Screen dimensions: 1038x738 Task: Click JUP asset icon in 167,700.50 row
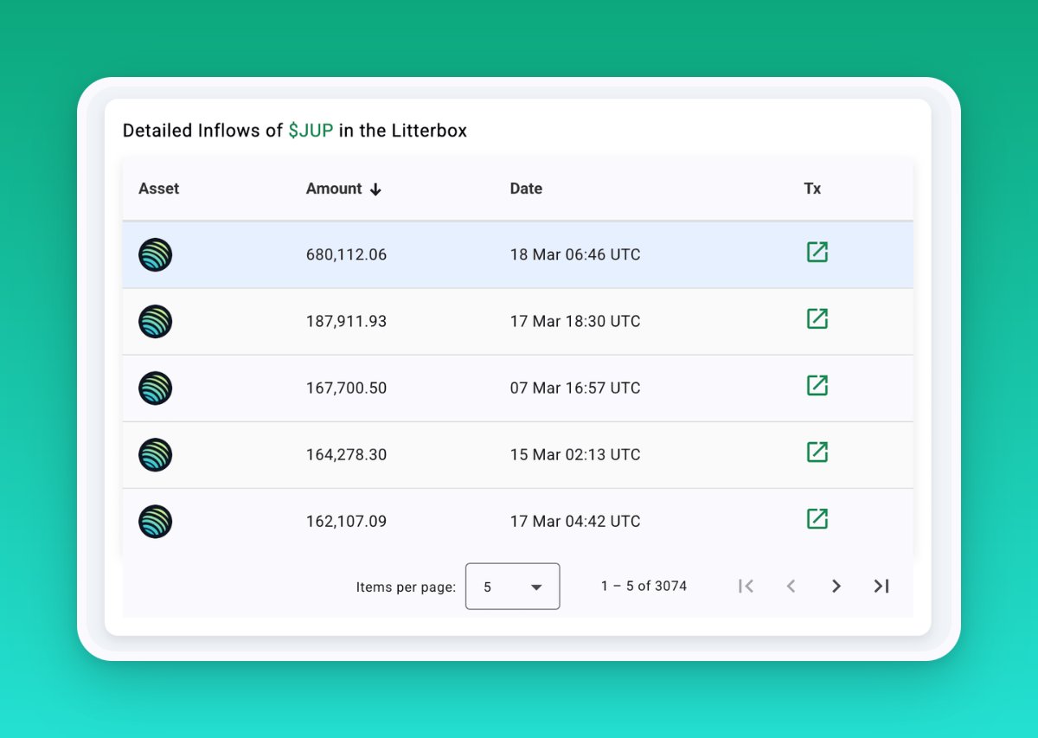click(x=156, y=388)
